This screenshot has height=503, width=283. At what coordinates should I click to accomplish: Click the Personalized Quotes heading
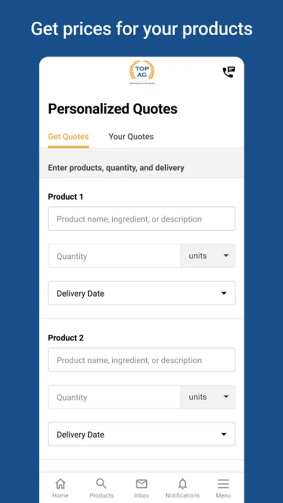click(113, 109)
